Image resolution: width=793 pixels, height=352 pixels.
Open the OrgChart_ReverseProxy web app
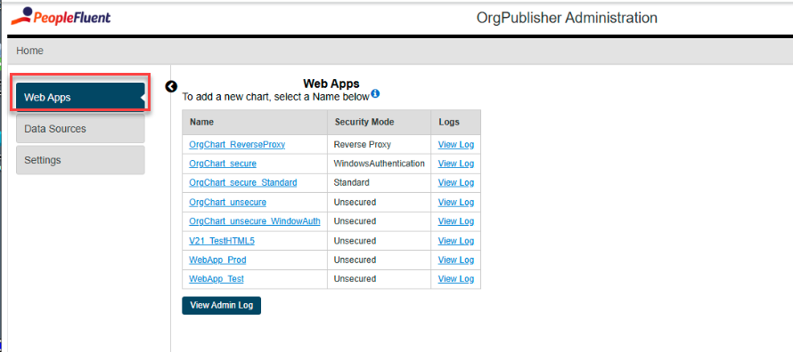click(237, 144)
